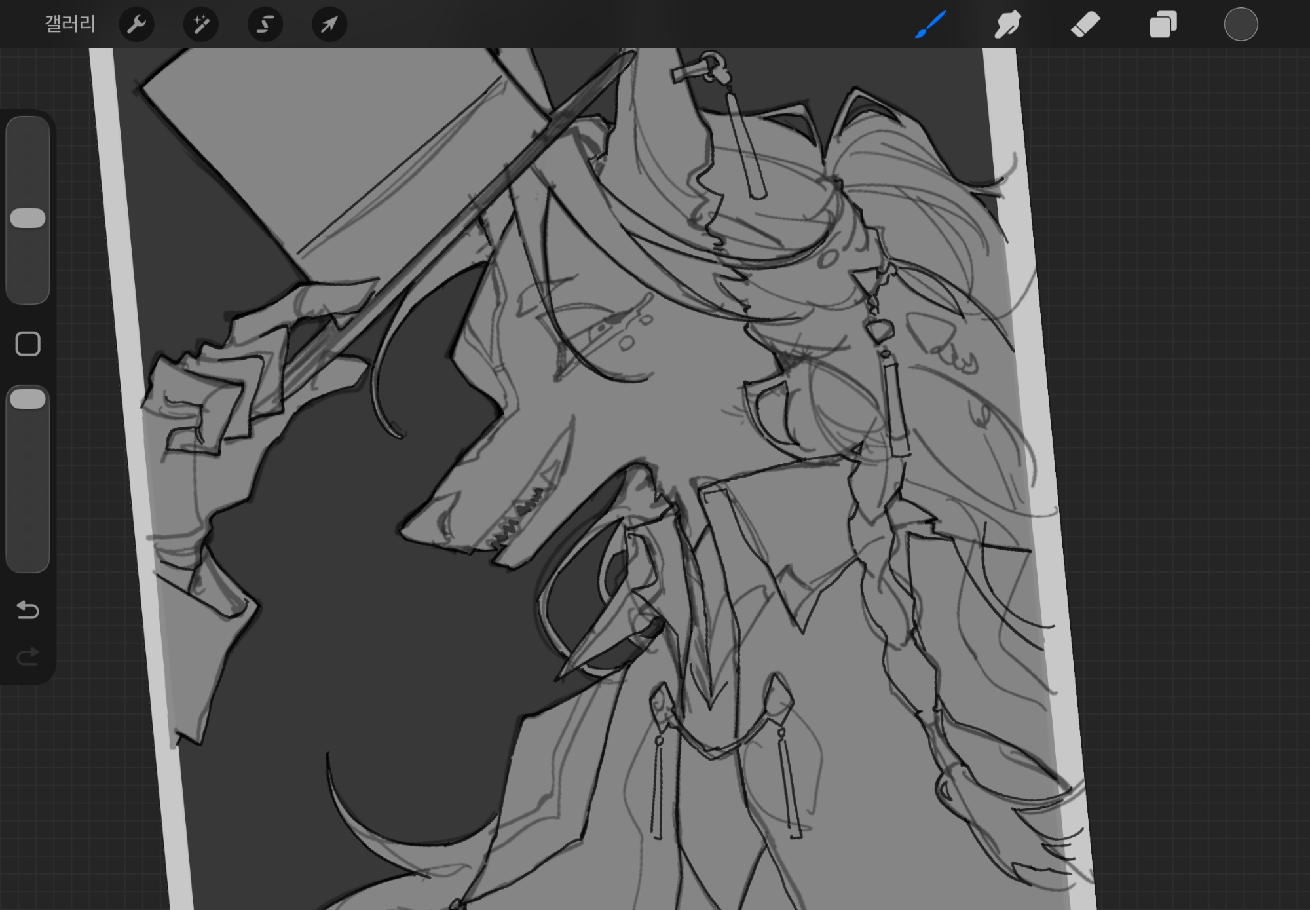Tap the square modify button in sidebar

point(28,344)
